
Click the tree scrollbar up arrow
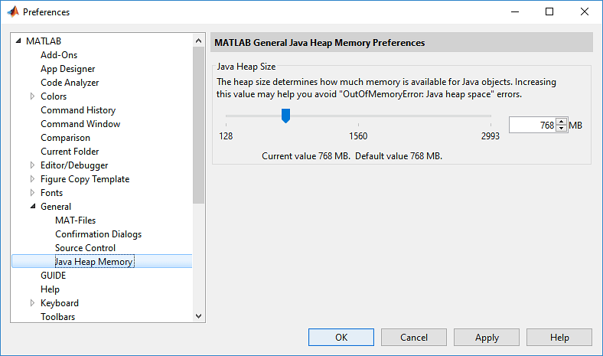[198, 41]
